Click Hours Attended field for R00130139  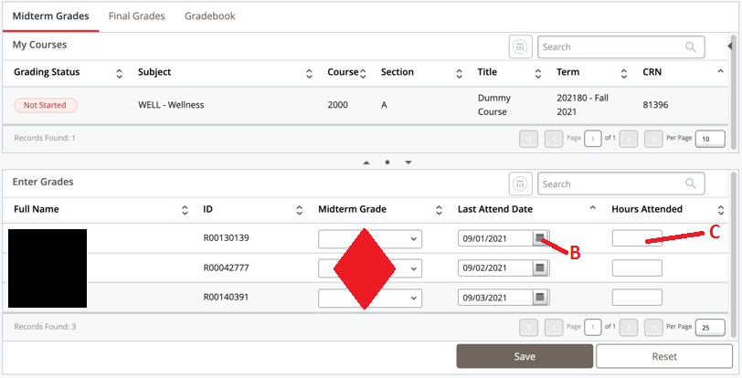click(x=637, y=238)
